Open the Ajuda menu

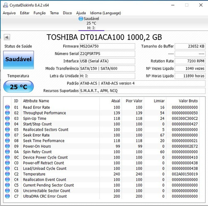point(81,13)
